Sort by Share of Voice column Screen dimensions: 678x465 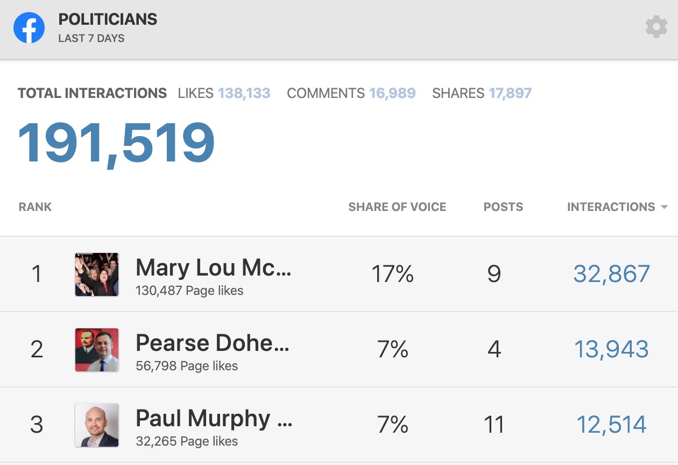pos(397,207)
